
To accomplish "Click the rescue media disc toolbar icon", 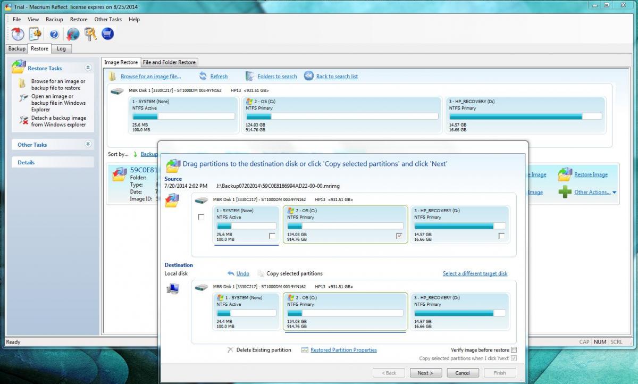I will (18, 34).
